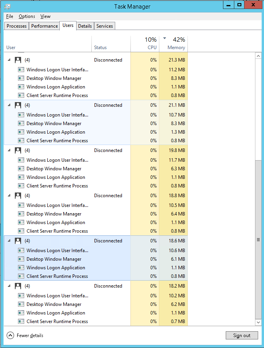Switch to the Services tab
Viewport: 264px width, 348px height.
pyautogui.click(x=105, y=26)
